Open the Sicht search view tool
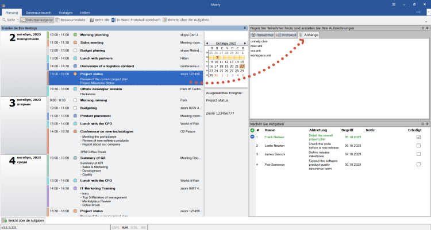Viewport: 431px width, 230px height. (9, 20)
